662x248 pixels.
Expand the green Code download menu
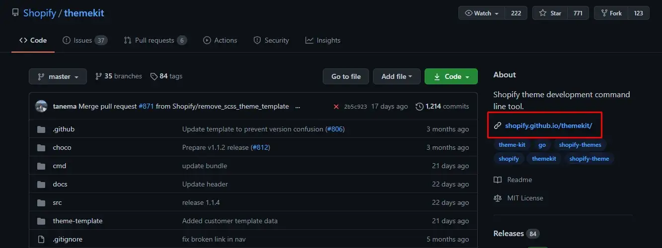pos(451,76)
